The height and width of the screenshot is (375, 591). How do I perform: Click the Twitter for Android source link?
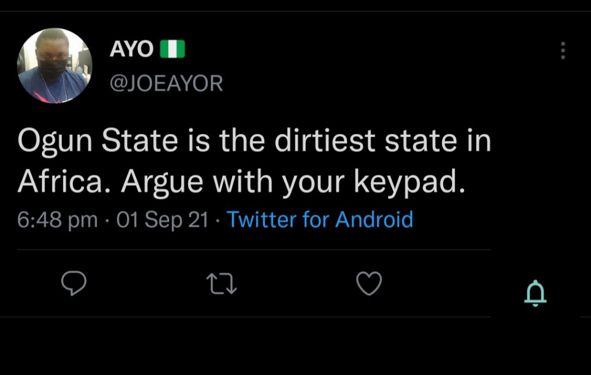point(320,220)
